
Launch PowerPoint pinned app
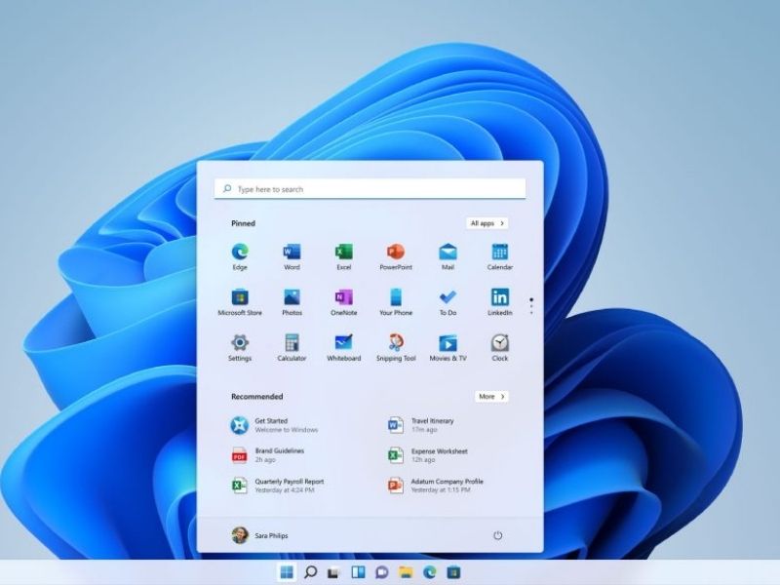coord(396,256)
